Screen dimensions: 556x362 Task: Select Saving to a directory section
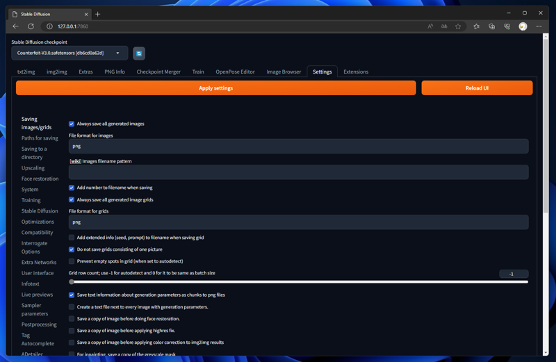point(34,153)
